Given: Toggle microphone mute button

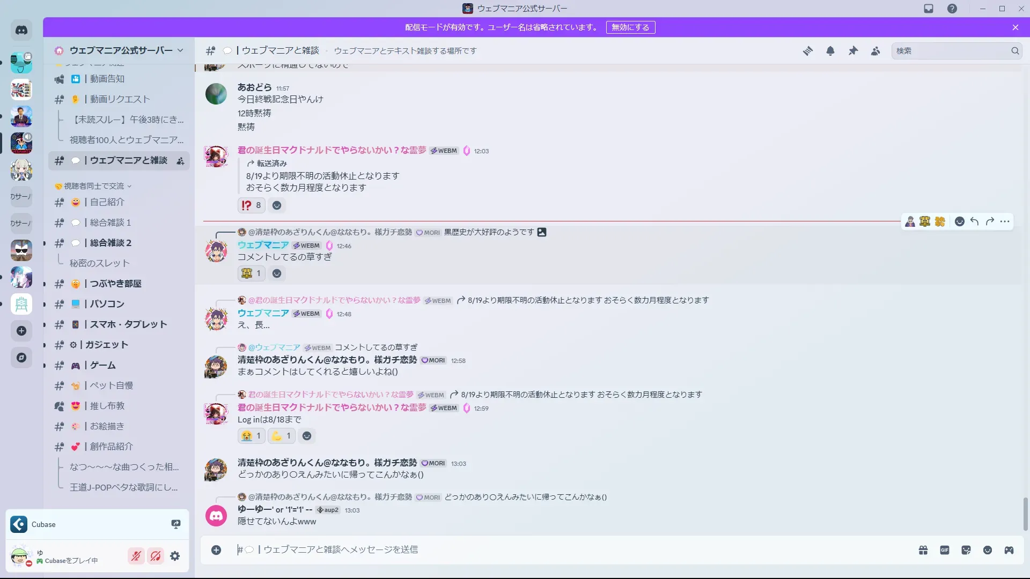Looking at the screenshot, I should (x=136, y=556).
